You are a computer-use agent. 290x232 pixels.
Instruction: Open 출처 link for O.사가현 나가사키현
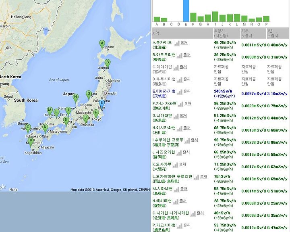point(200,213)
